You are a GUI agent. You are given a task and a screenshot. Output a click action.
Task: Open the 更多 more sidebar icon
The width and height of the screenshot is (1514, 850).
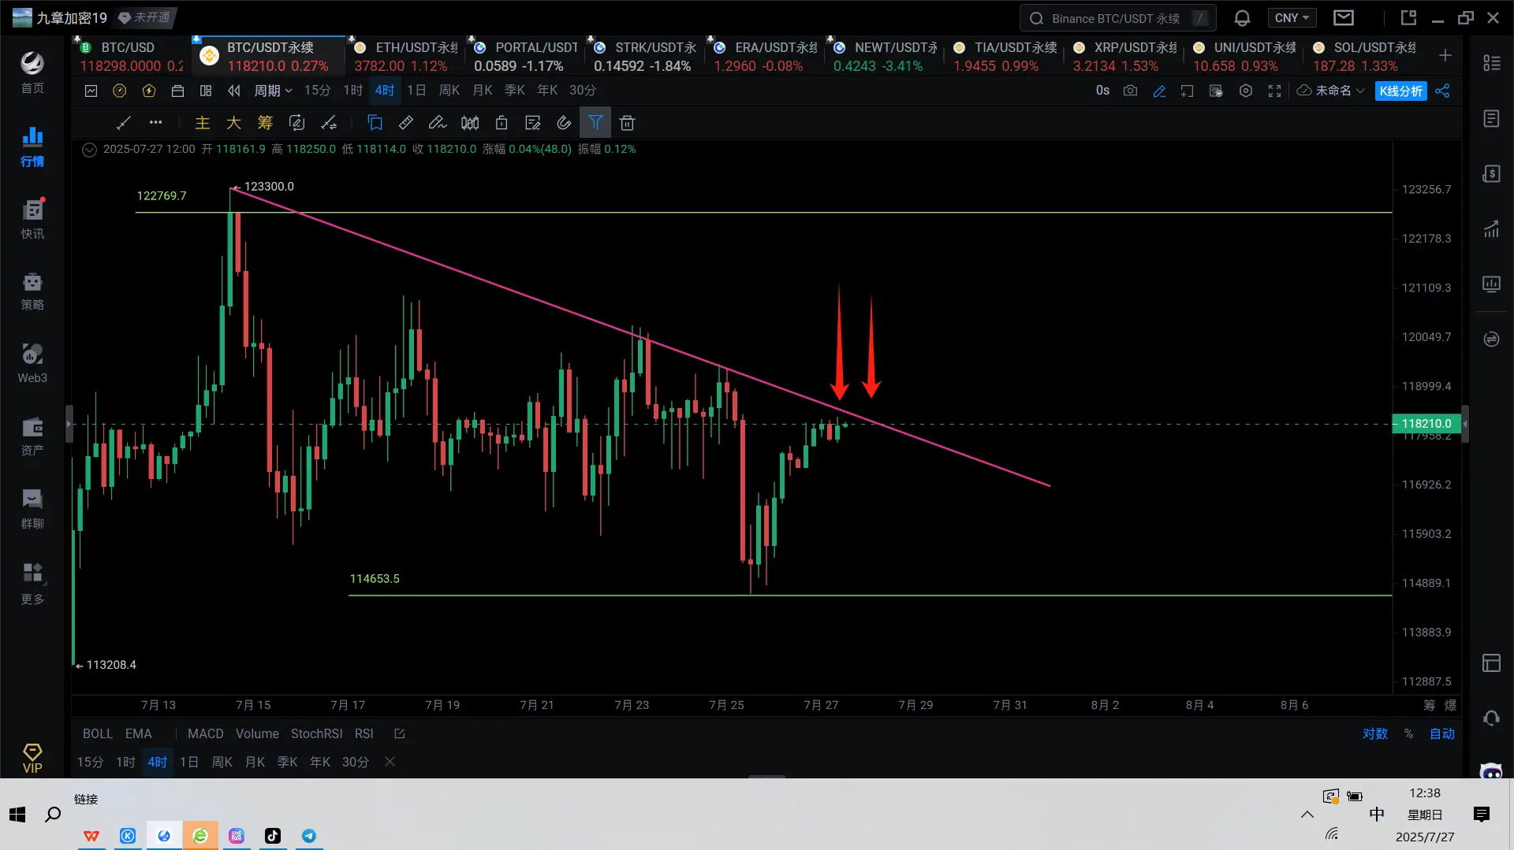point(32,583)
